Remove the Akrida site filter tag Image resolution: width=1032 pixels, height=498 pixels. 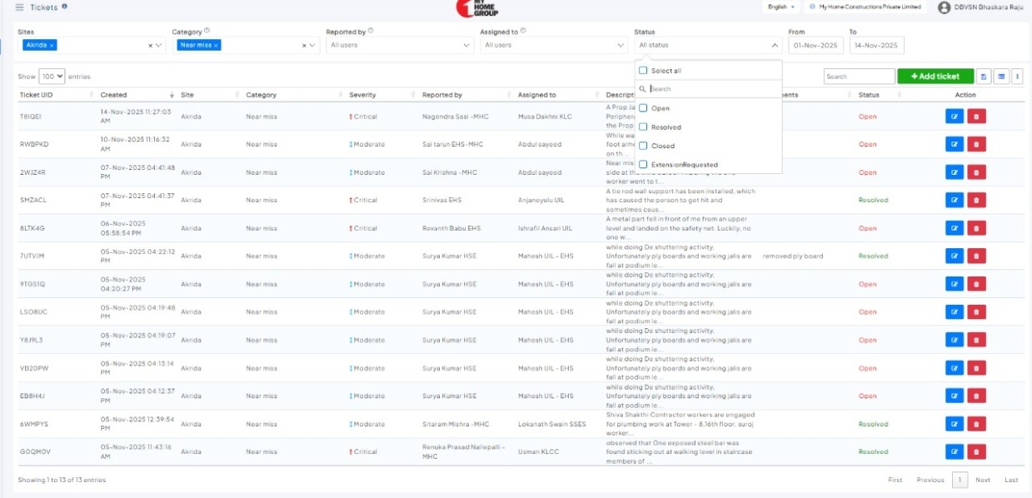click(52, 45)
